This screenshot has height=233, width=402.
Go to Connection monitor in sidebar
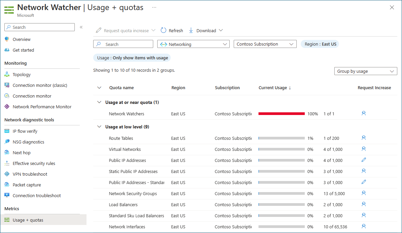coord(32,96)
